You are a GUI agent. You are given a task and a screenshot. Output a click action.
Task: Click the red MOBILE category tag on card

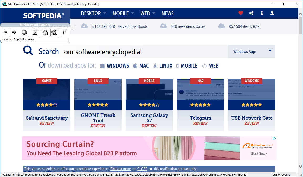(x=149, y=81)
